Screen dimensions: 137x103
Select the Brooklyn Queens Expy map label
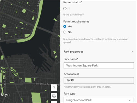pos(48,84)
